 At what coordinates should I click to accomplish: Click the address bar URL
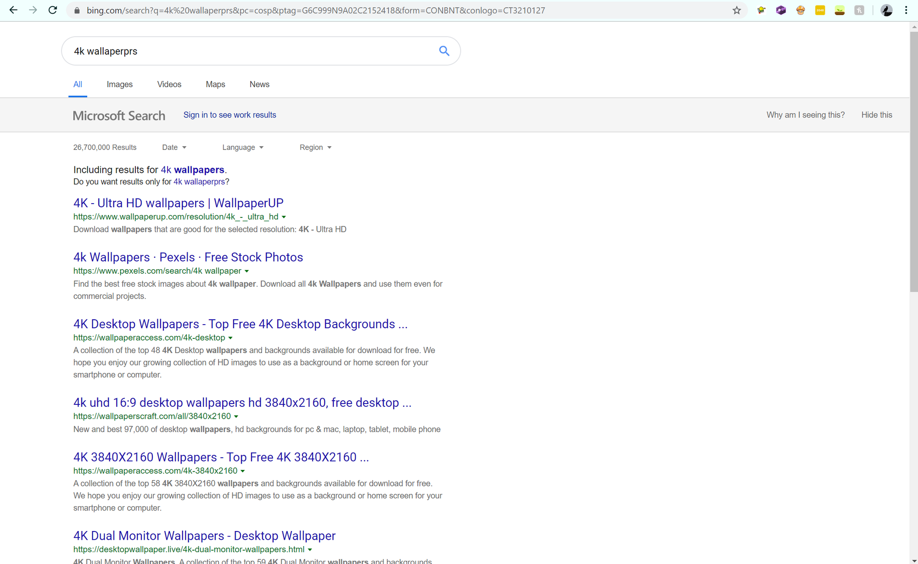click(316, 11)
